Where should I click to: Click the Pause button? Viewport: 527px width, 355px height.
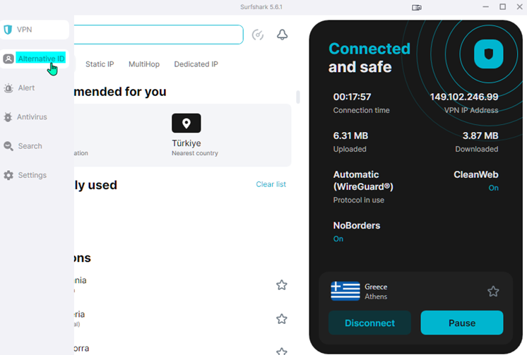pos(462,323)
